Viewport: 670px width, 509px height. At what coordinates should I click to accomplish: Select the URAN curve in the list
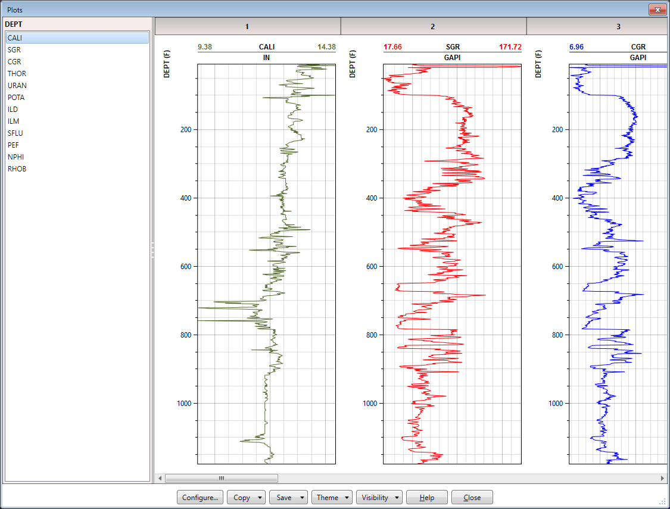pyautogui.click(x=18, y=85)
